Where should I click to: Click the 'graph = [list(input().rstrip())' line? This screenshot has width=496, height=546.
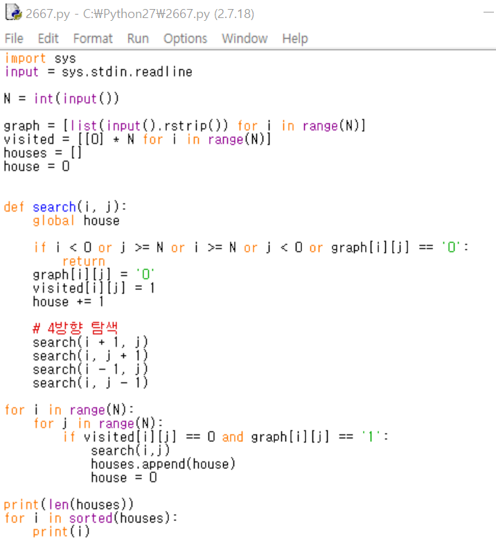[185, 126]
